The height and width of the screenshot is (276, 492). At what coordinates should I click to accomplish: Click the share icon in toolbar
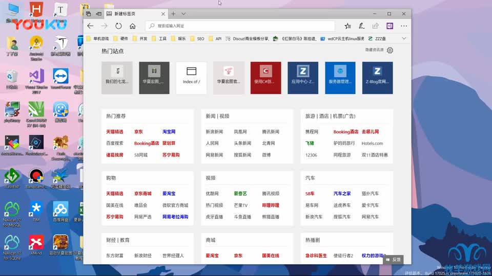click(375, 26)
